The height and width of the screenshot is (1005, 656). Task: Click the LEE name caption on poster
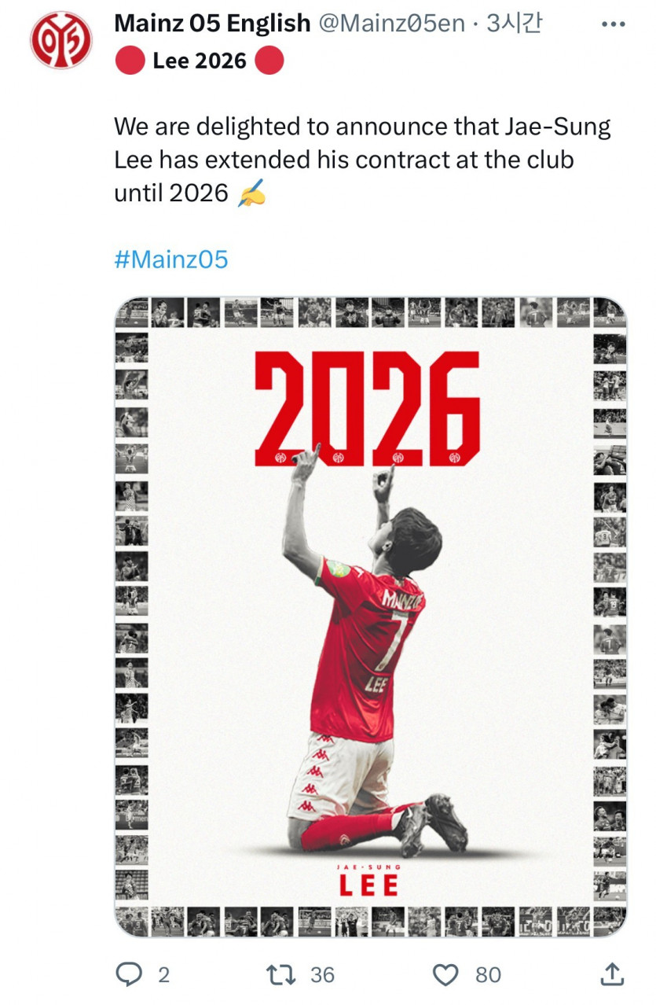point(368,885)
